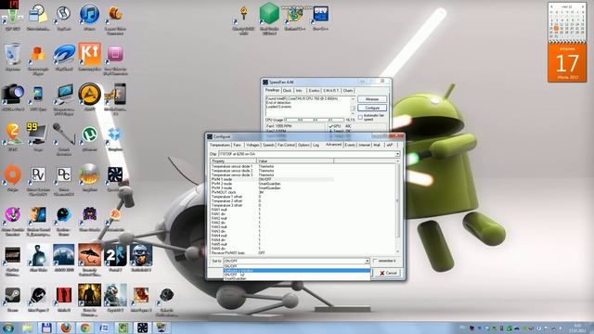Click the Property column header
The height and width of the screenshot is (334, 594).
(233, 161)
